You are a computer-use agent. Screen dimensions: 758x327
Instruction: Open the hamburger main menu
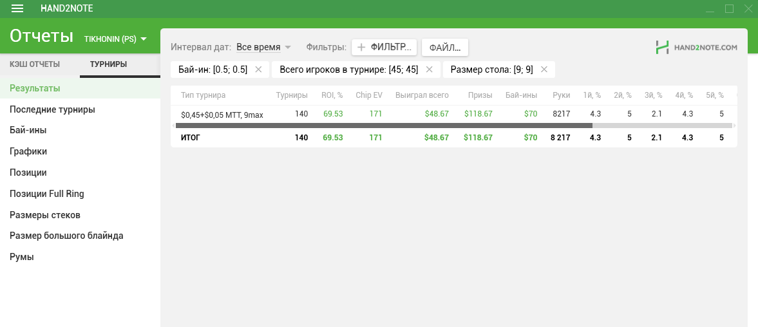17,8
